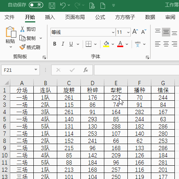The height and width of the screenshot is (179, 179).
Task: Expand the 粘贴 paste options arrow
Action: [x=11, y=47]
